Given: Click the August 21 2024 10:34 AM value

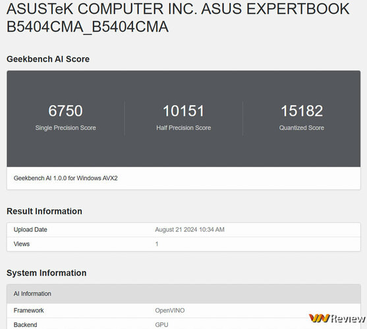Looking at the screenshot, I should tap(190, 230).
